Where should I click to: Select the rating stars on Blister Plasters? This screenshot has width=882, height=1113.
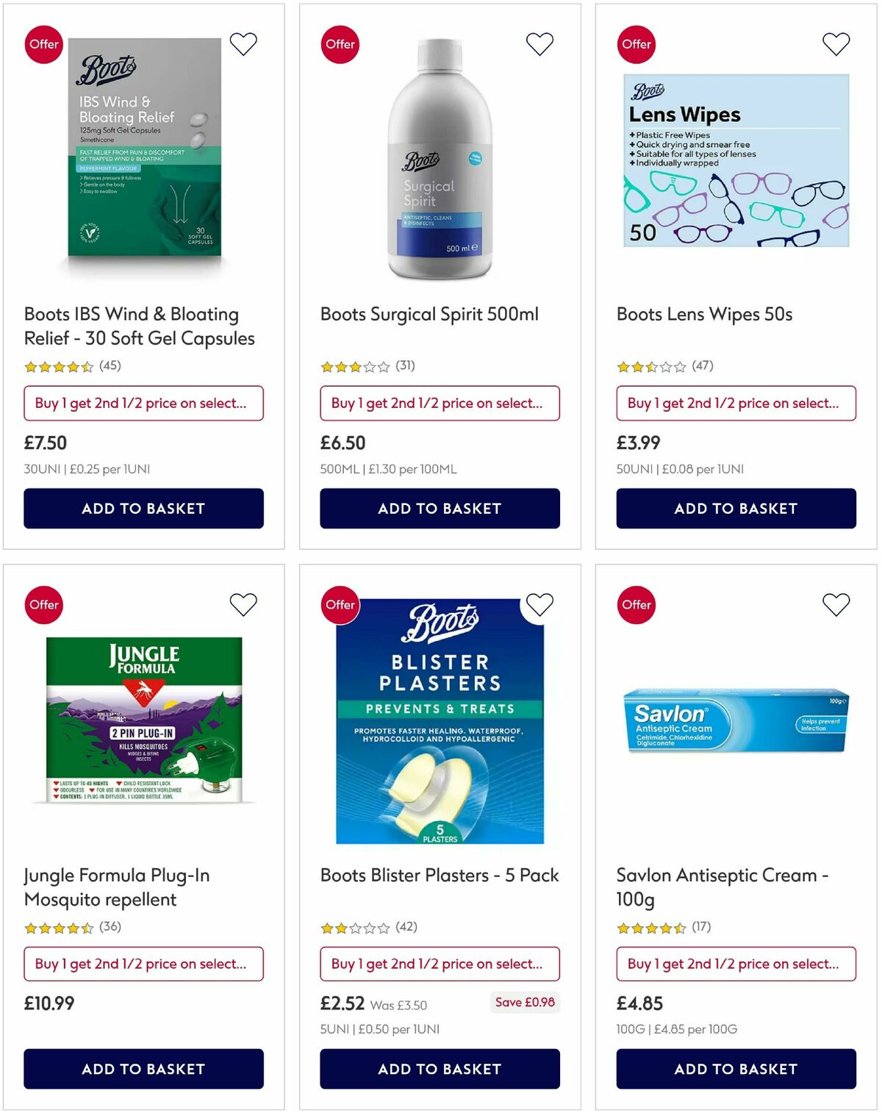pos(355,928)
